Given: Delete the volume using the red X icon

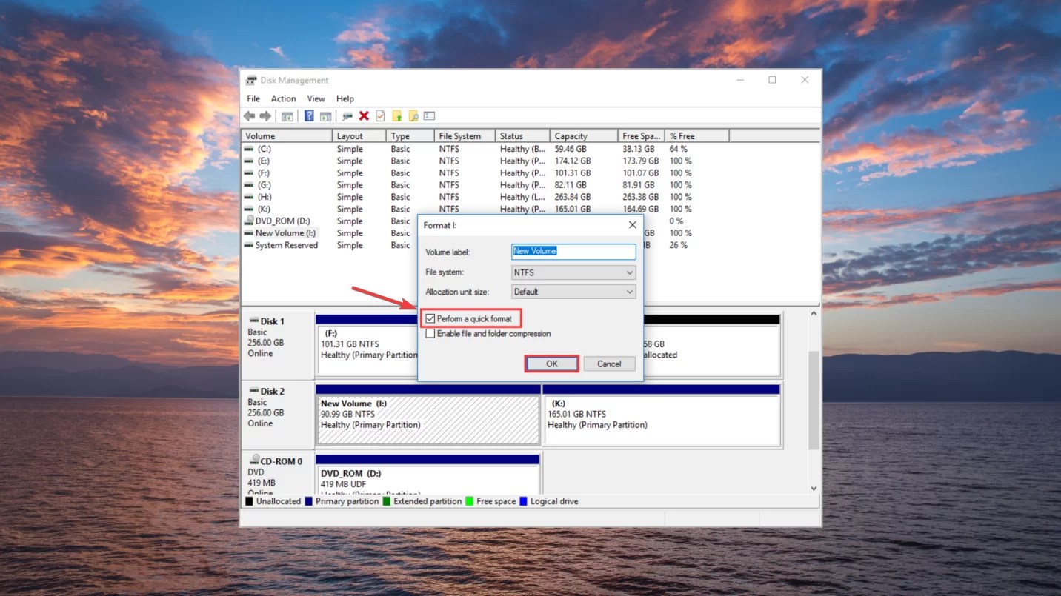Looking at the screenshot, I should click(x=364, y=115).
